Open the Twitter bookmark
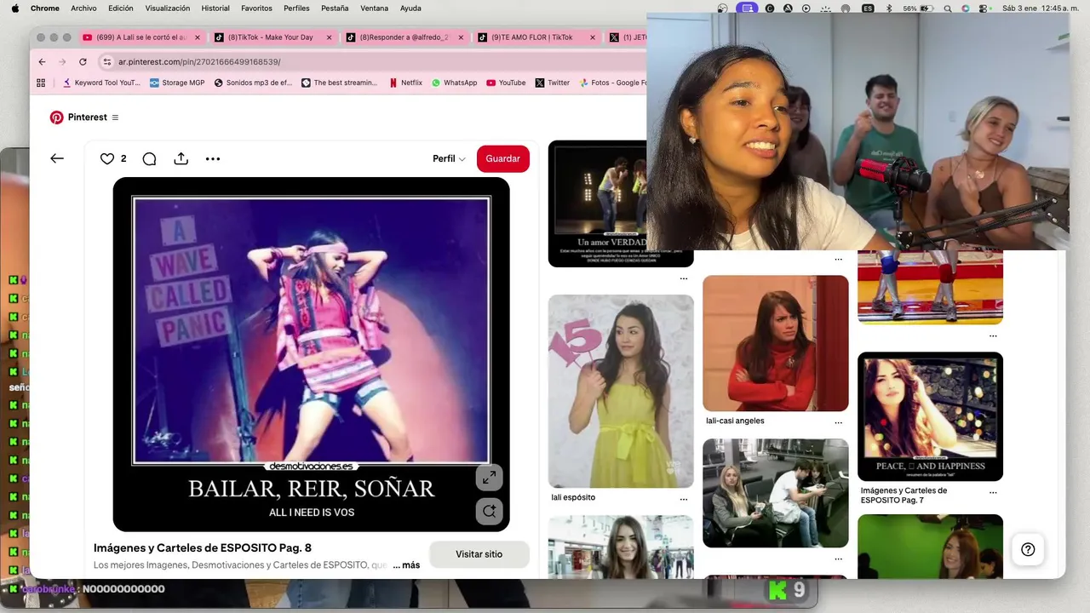 [553, 83]
